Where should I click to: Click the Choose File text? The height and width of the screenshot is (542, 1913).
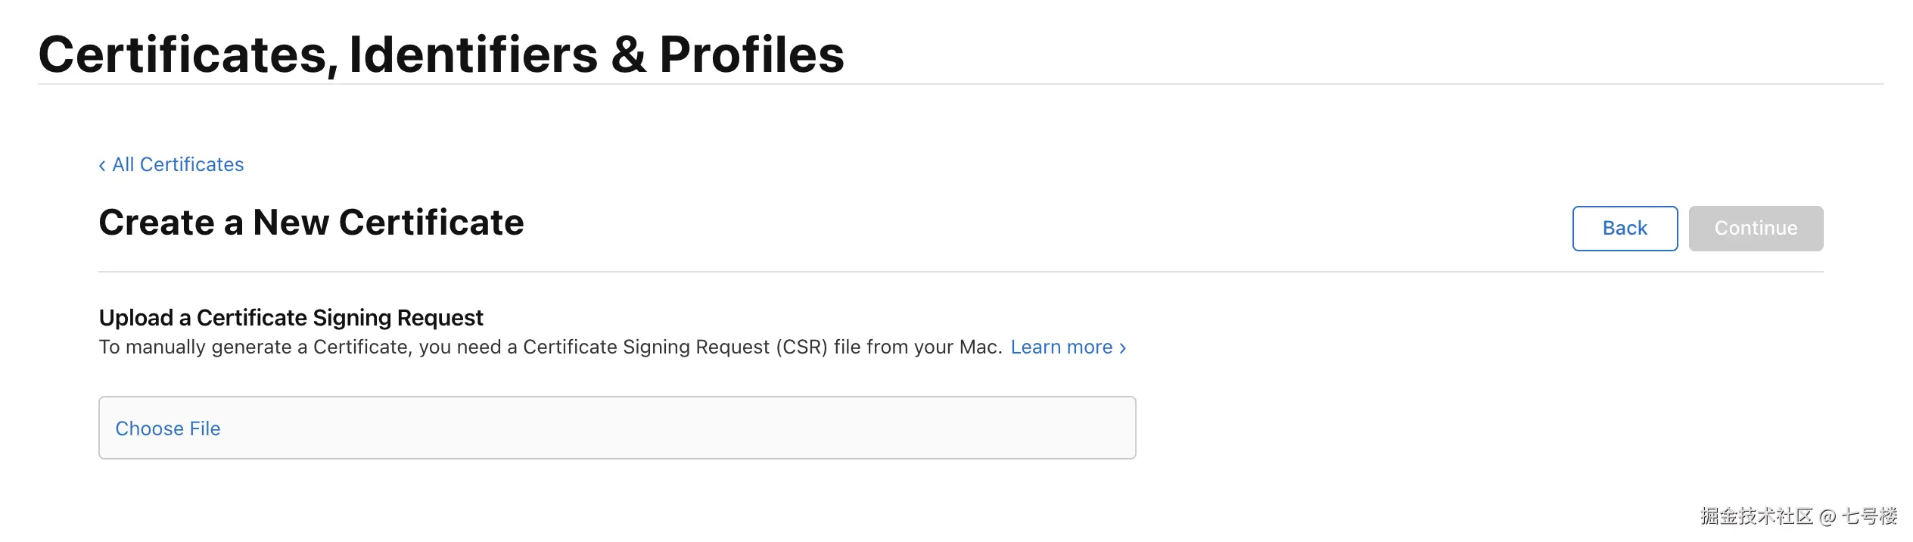(168, 428)
